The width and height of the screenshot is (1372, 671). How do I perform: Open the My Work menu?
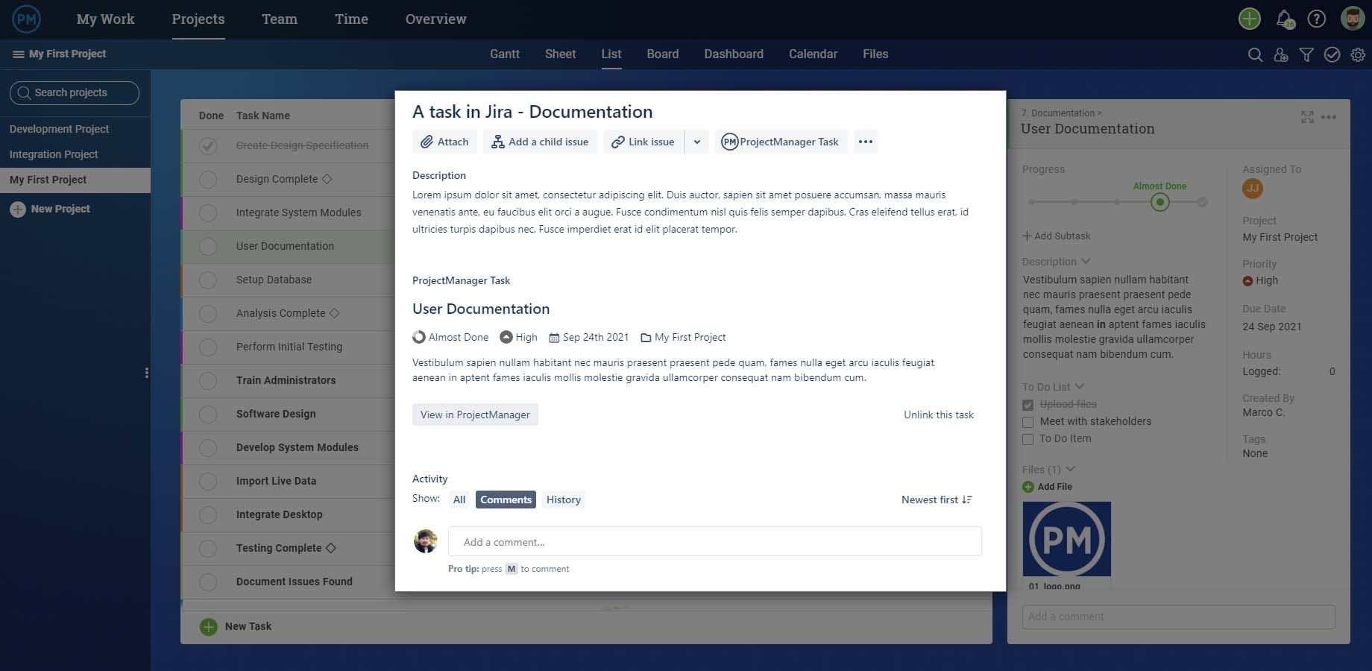click(x=105, y=19)
